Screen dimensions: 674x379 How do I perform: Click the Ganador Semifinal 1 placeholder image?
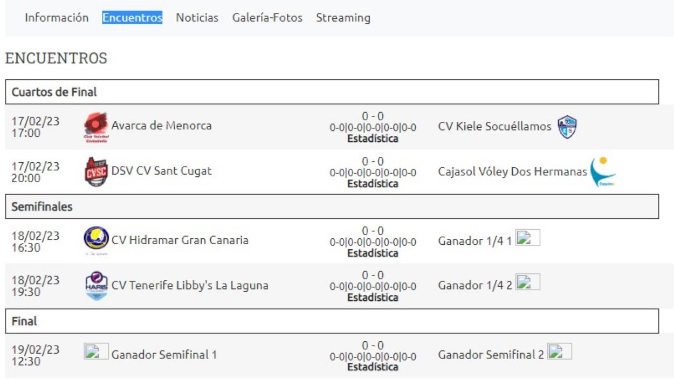[97, 352]
